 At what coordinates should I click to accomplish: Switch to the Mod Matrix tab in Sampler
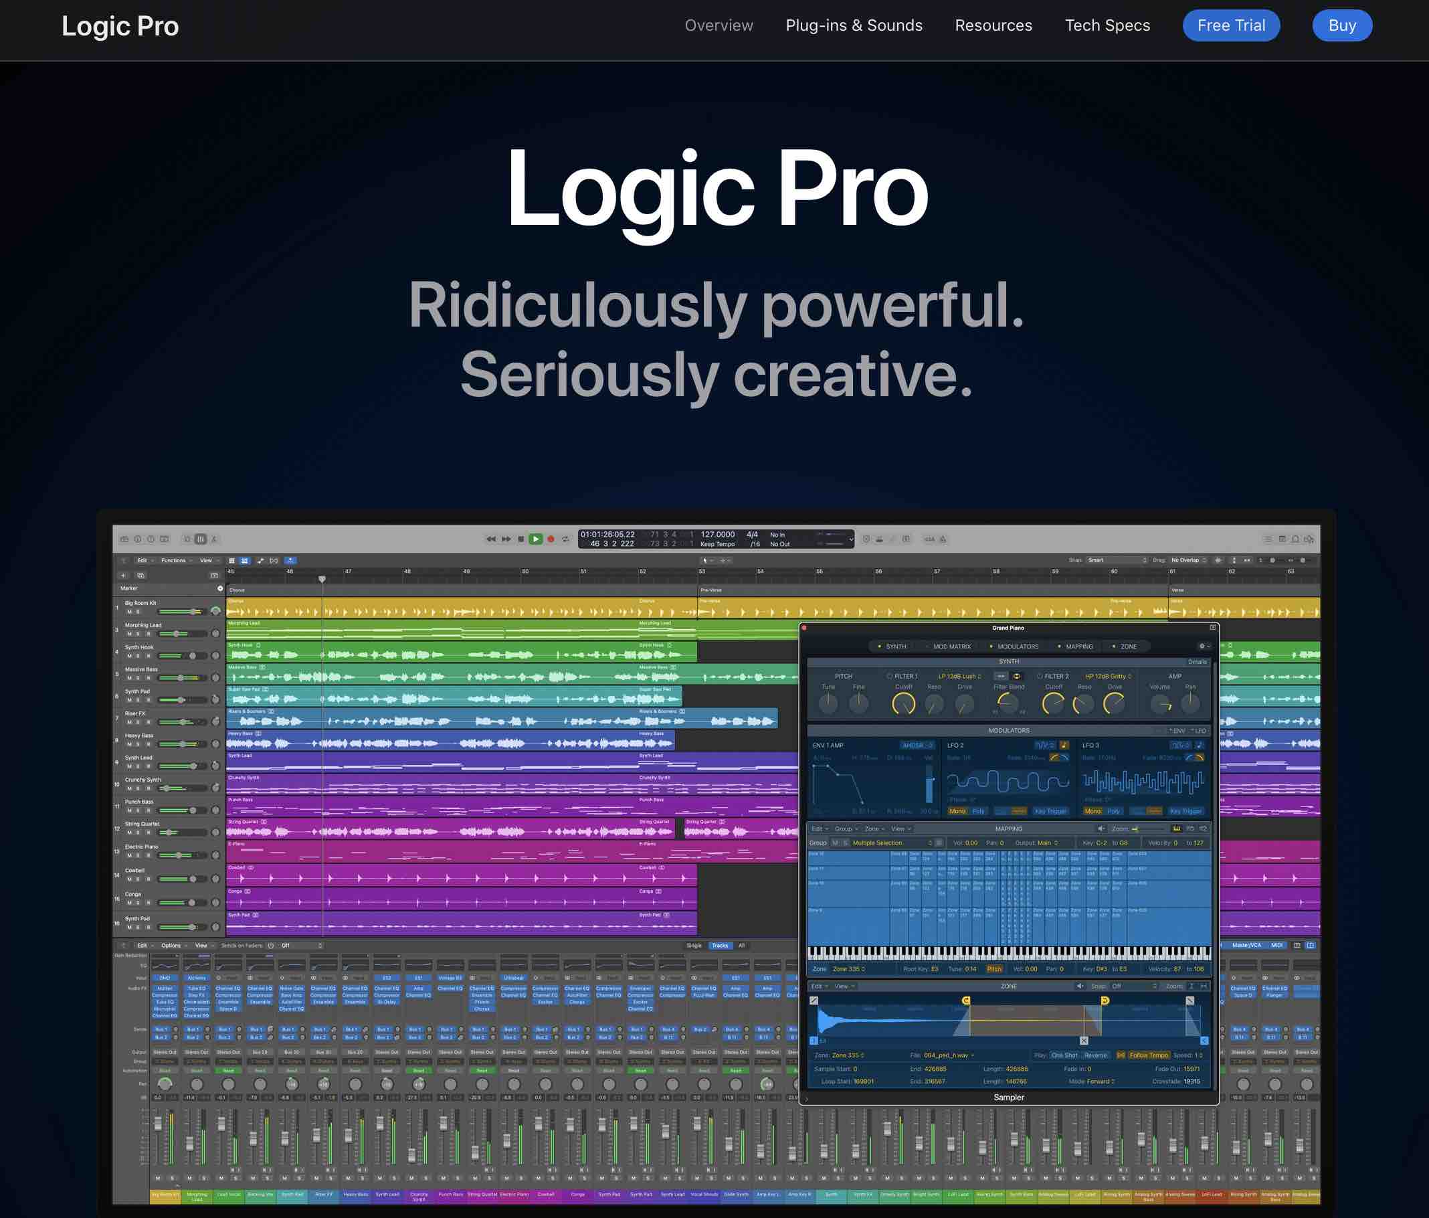click(x=953, y=646)
